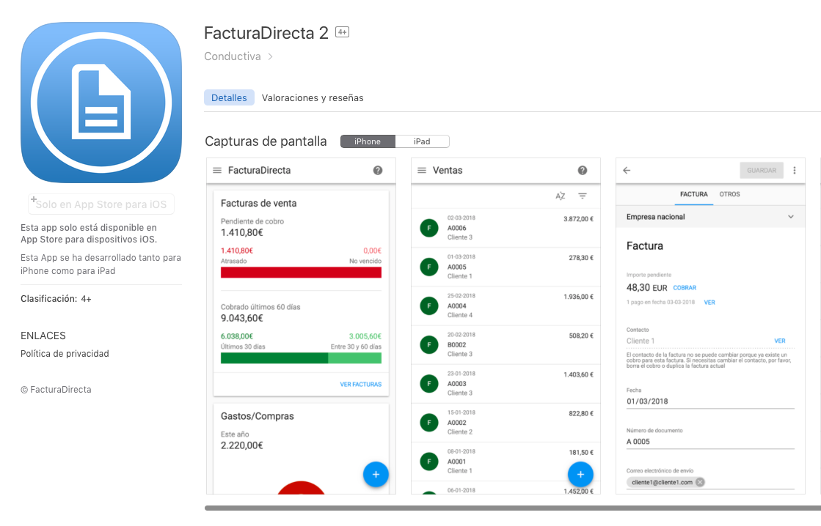The height and width of the screenshot is (526, 821).
Task: Click avatar icon of invoice A0003
Action: tap(428, 384)
